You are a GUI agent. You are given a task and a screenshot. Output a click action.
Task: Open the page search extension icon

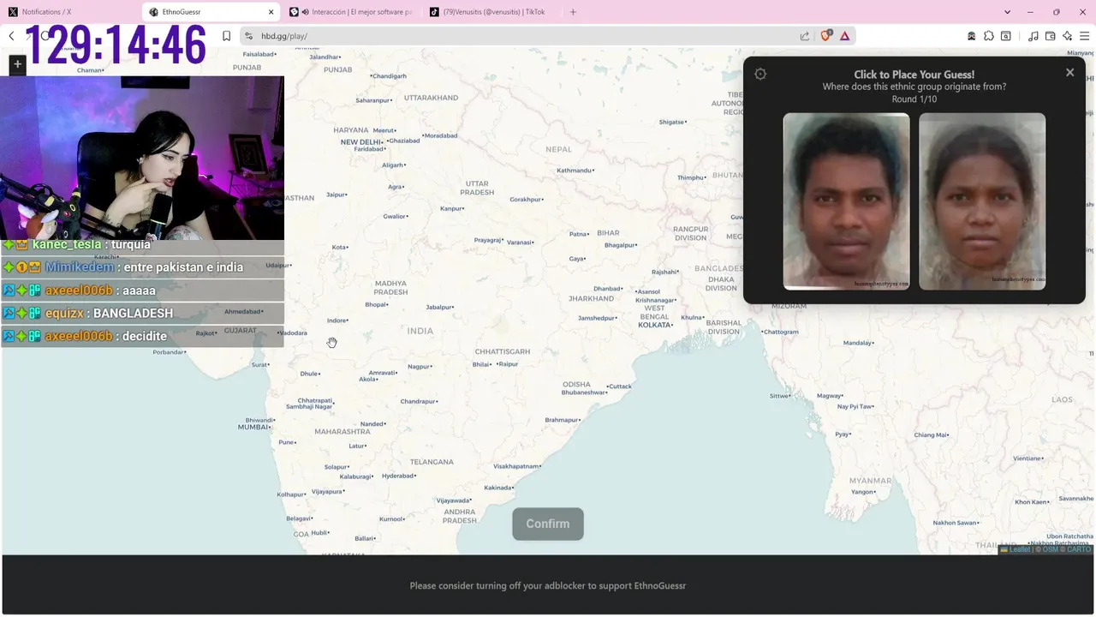click(x=1006, y=36)
